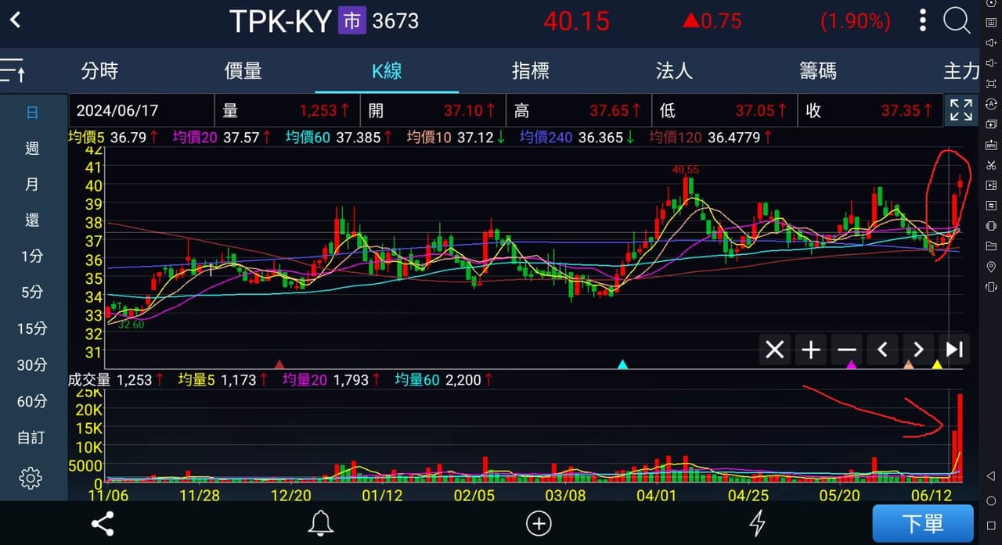Switch to the 法人 tab
The width and height of the screenshot is (1002, 545).
[x=674, y=71]
